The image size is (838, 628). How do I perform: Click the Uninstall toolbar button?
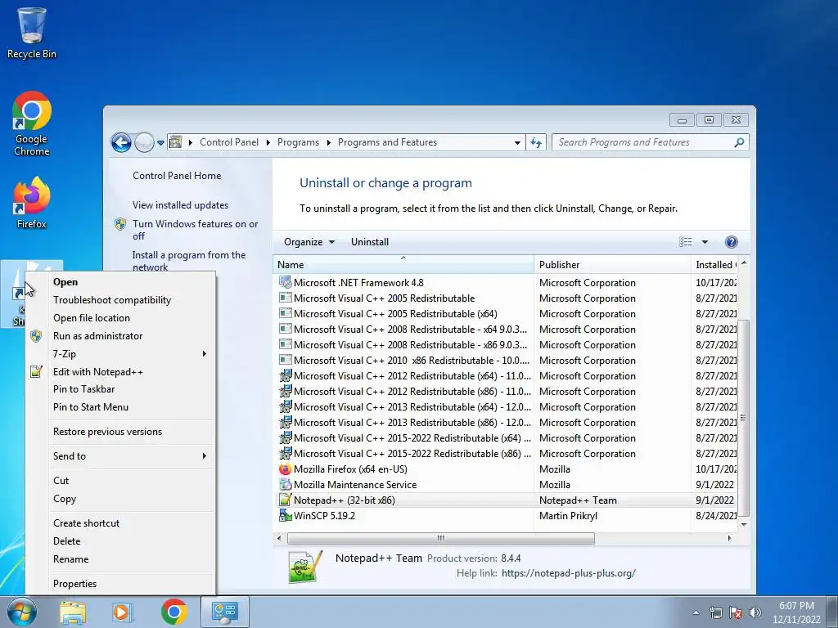(x=370, y=242)
